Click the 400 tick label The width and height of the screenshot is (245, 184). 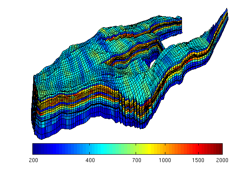pos(90,160)
